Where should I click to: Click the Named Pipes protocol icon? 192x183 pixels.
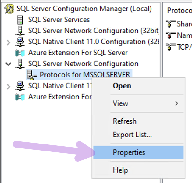[x=171, y=35]
